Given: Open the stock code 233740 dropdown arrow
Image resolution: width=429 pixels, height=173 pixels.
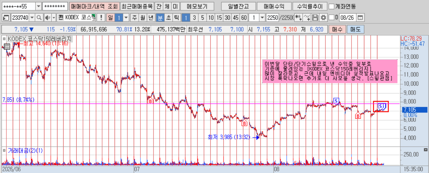Looking at the screenshot, I should (32, 18).
